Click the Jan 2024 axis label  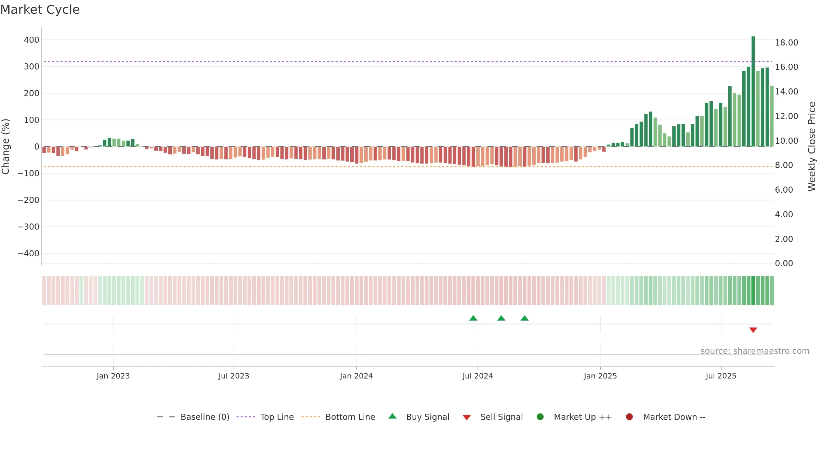click(x=356, y=376)
